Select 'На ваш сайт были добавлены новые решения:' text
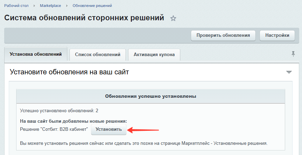 pos(74,121)
